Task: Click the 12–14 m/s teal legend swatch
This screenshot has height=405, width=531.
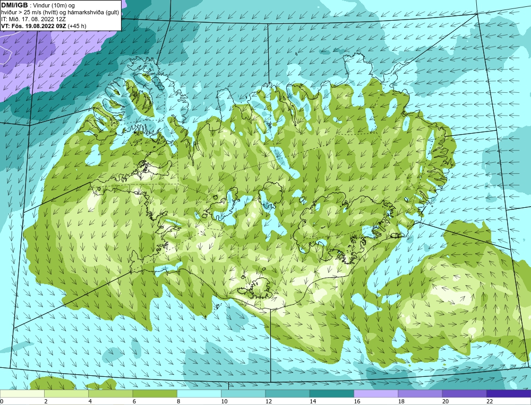Action: 287,393
